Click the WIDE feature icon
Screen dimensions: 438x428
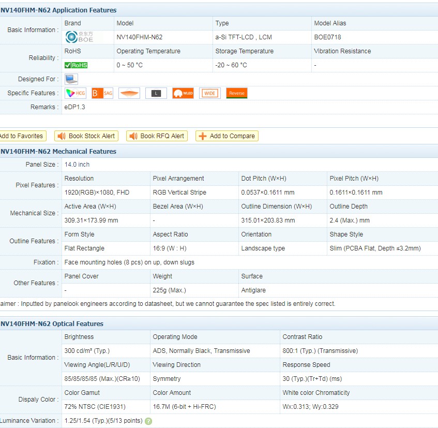(x=210, y=93)
